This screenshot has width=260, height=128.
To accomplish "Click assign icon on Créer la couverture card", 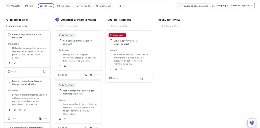I will (x=142, y=78).
